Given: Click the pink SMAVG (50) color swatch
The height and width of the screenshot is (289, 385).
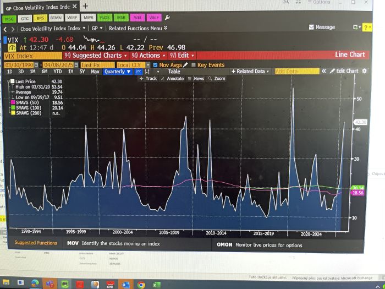Looking at the screenshot, I should [x=12, y=102].
